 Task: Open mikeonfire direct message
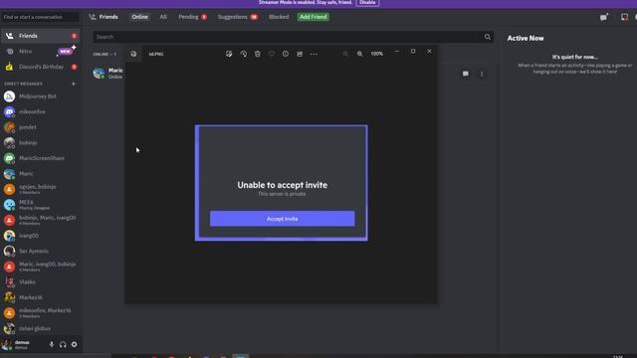pyautogui.click(x=40, y=111)
